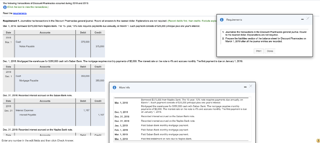This screenshot has width=320, height=143.
Task: Close the More Info dialog
Action: (x=251, y=86)
